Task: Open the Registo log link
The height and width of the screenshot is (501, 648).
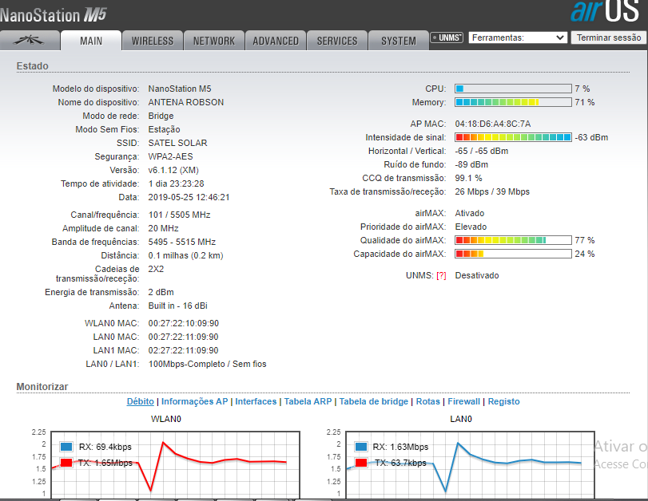Action: click(x=503, y=401)
